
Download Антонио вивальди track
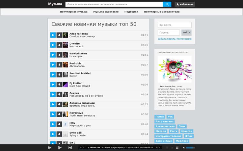click(x=59, y=104)
